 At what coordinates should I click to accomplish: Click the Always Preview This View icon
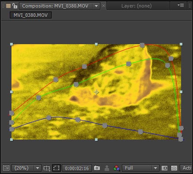click(6, 168)
